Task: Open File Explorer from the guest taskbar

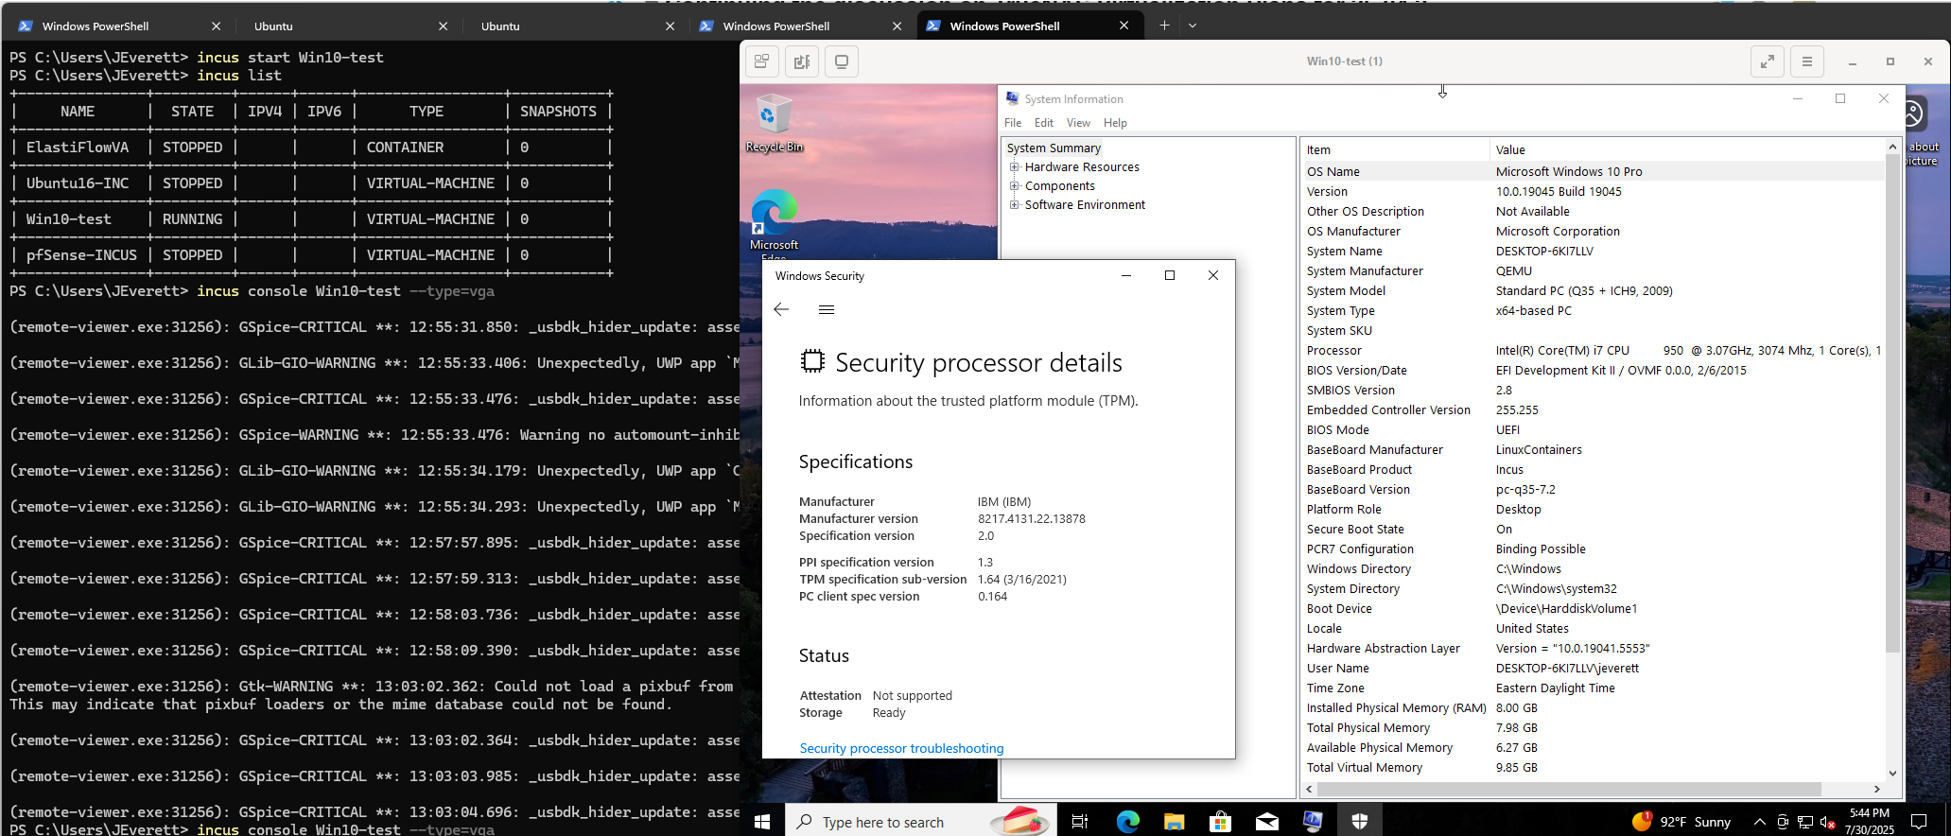Action: 1174,821
